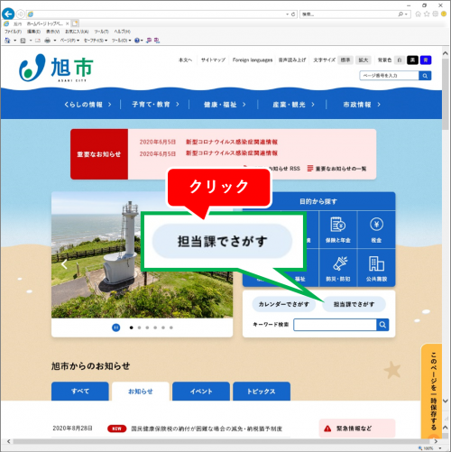This screenshot has width=451, height=452.
Task: Close the current browser tab
Action: click(68, 23)
